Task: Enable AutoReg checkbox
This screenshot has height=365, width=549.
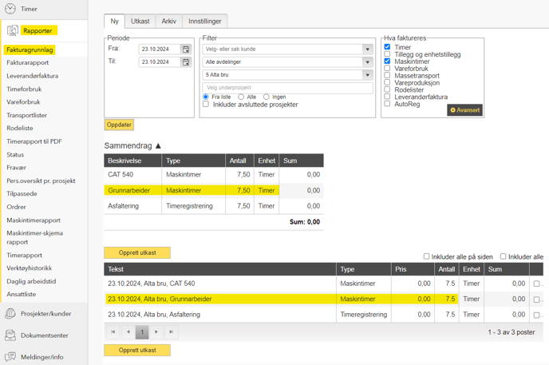Action: 387,104
